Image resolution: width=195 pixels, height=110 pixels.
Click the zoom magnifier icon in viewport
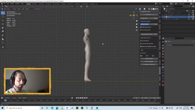136,21
